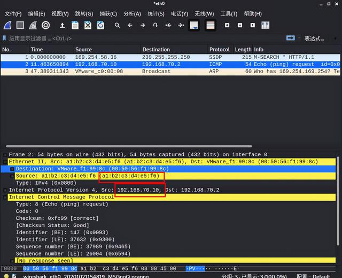The image size is (342, 278).
Task: Open the 表达式 expression builder
Action: 314,38
